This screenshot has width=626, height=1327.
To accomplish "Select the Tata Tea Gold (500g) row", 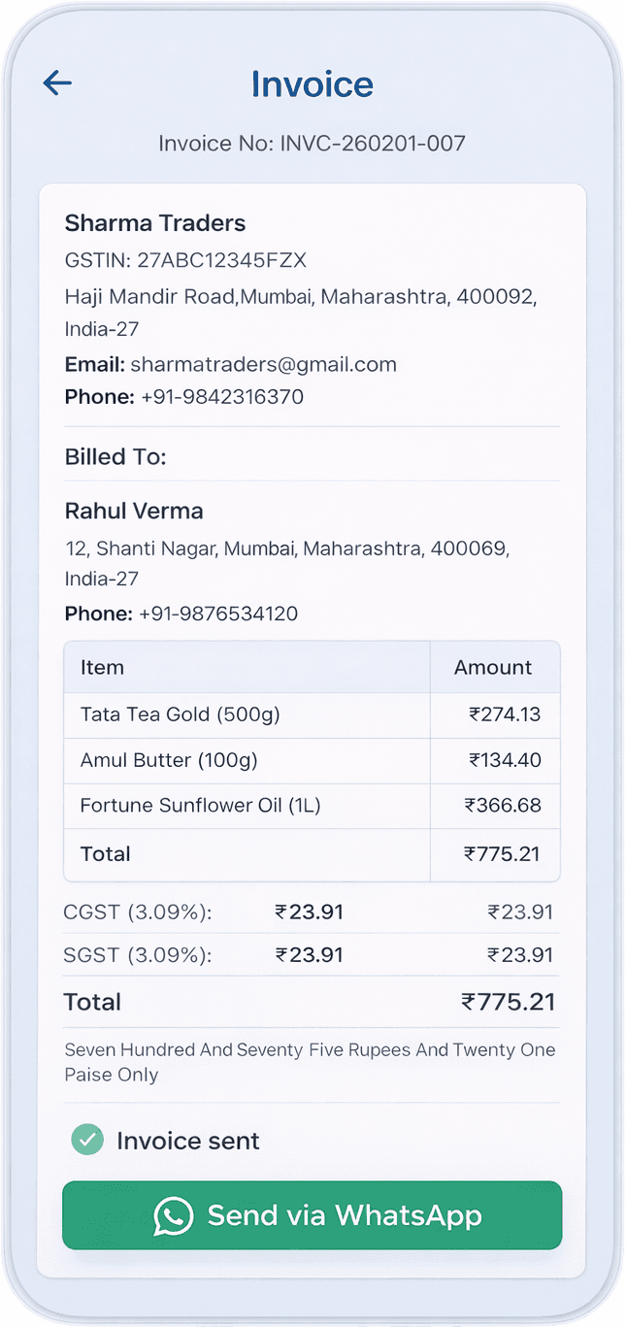I will pyautogui.click(x=181, y=715).
